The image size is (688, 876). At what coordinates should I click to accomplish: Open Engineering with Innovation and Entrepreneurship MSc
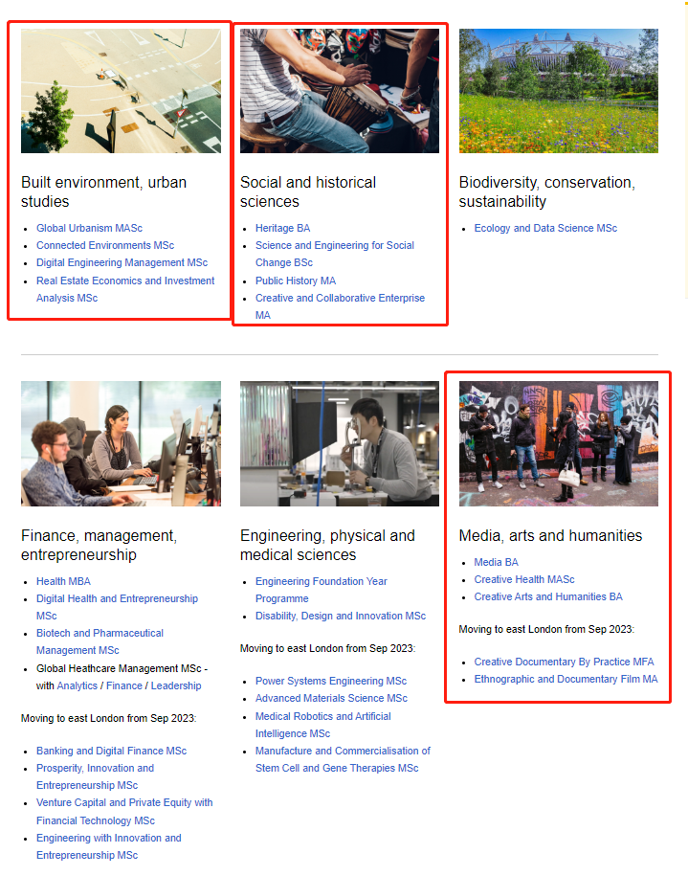pyautogui.click(x=108, y=846)
